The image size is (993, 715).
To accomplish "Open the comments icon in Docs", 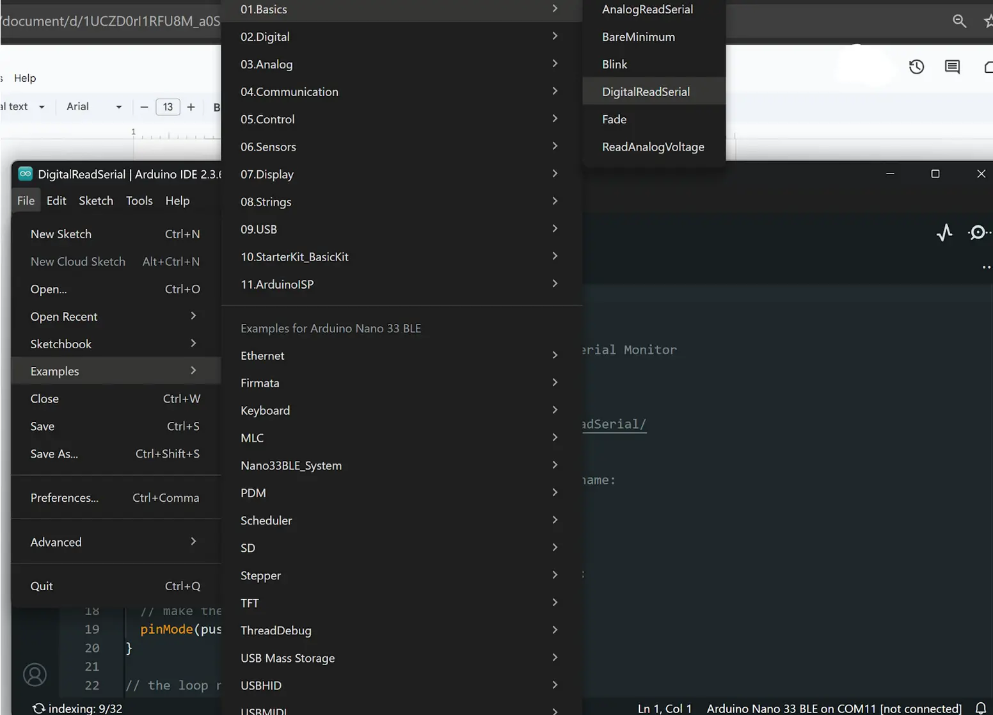I will (x=952, y=67).
